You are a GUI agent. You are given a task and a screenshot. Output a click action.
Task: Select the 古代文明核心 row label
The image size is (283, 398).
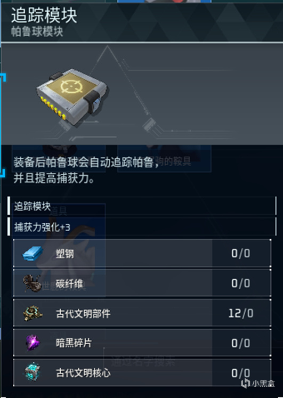(x=83, y=373)
